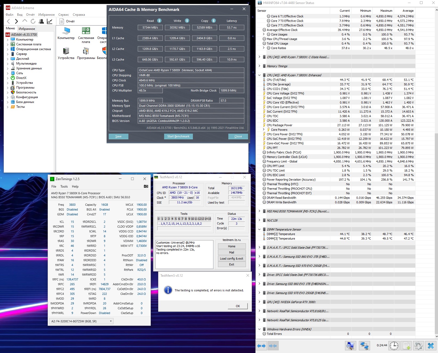Click HWiNFO collapse columns arrows button
Image resolution: width=438 pixels, height=353 pixels.
(x=273, y=346)
